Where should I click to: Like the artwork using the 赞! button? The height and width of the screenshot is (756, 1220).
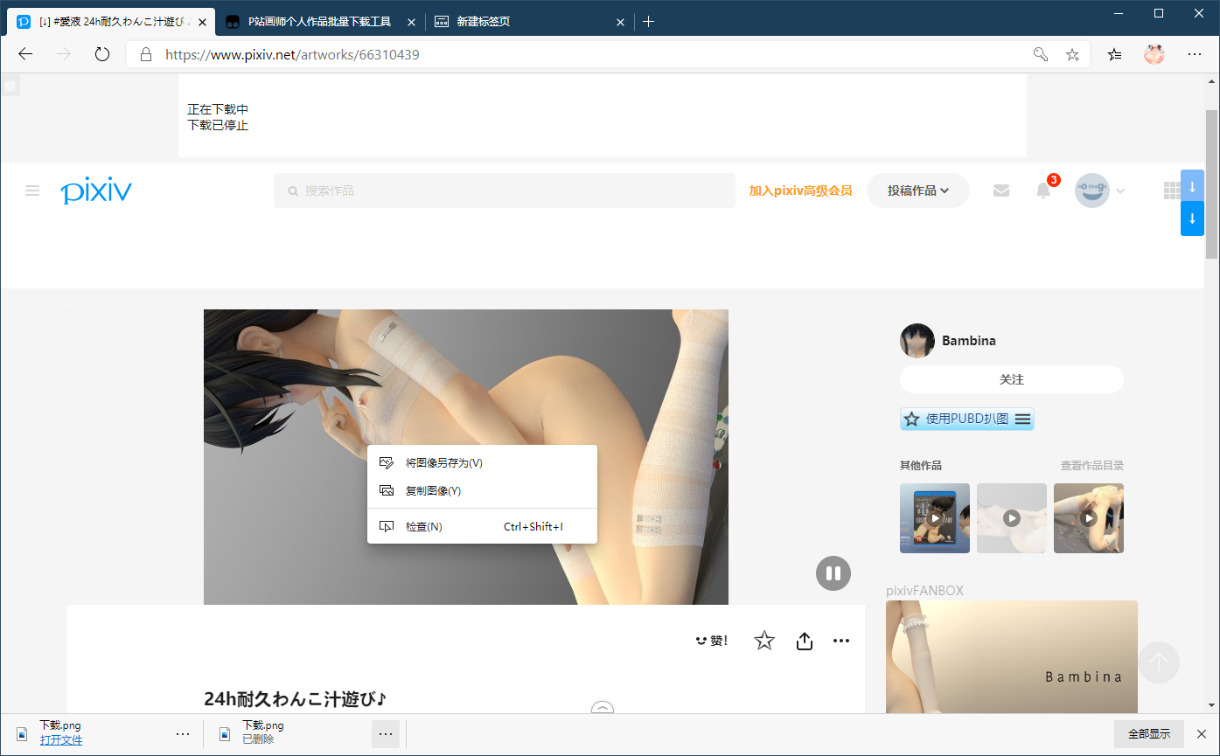click(x=710, y=640)
